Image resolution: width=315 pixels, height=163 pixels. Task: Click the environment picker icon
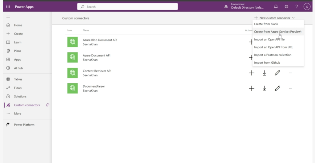(x=226, y=7)
